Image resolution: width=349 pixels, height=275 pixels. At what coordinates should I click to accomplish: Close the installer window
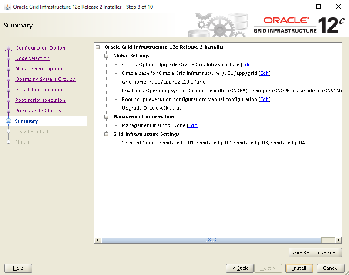point(338,7)
